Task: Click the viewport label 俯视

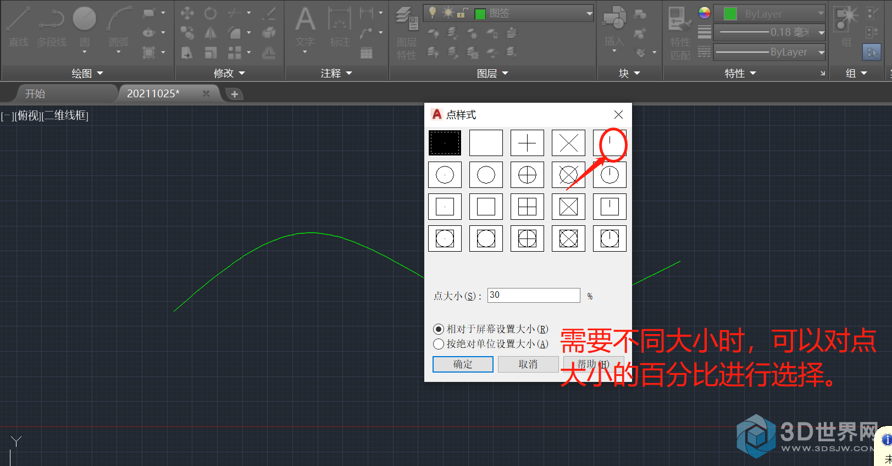Action: coord(29,115)
